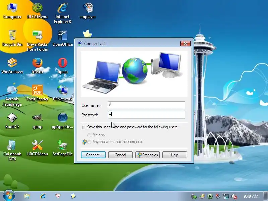Image resolution: width=268 pixels, height=201 pixels.
Task: Close the Connect adsl dialog
Action: (x=185, y=44)
